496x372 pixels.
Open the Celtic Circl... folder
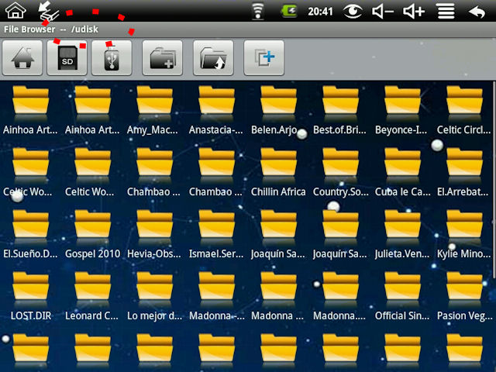(x=464, y=110)
